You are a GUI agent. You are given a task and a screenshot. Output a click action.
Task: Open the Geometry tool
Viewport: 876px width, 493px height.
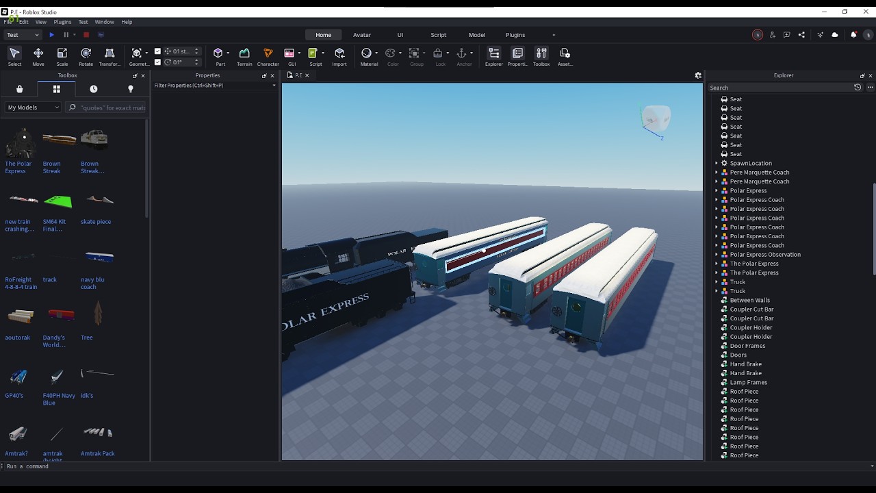(137, 57)
